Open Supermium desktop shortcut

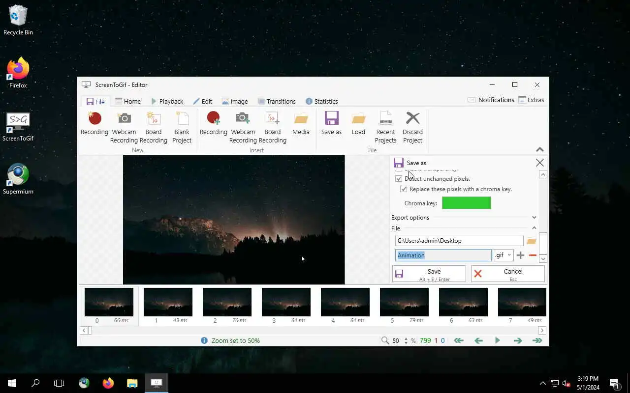pyautogui.click(x=18, y=179)
